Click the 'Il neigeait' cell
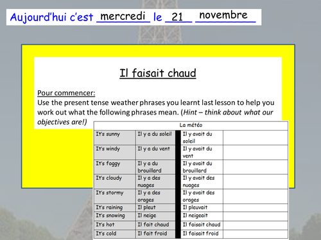Viewport: 321px width, 240px height. coord(202,216)
